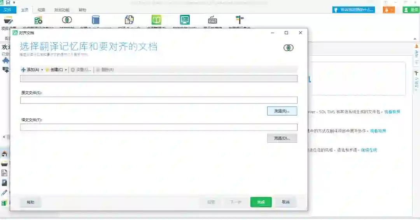Open the 文件 file tab

(8, 10)
